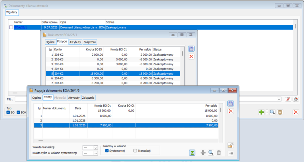
Task: Toggle the BO type checkbox
Action: click(x=8, y=113)
